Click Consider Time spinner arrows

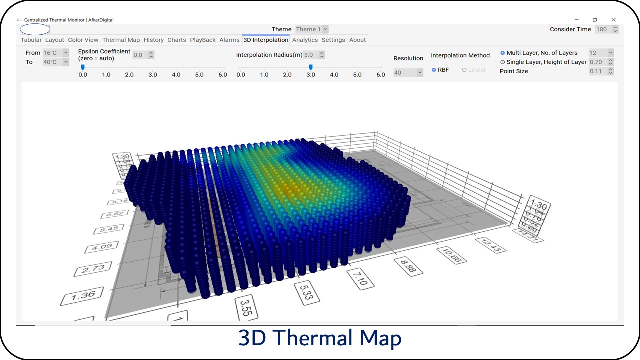pyautogui.click(x=615, y=29)
